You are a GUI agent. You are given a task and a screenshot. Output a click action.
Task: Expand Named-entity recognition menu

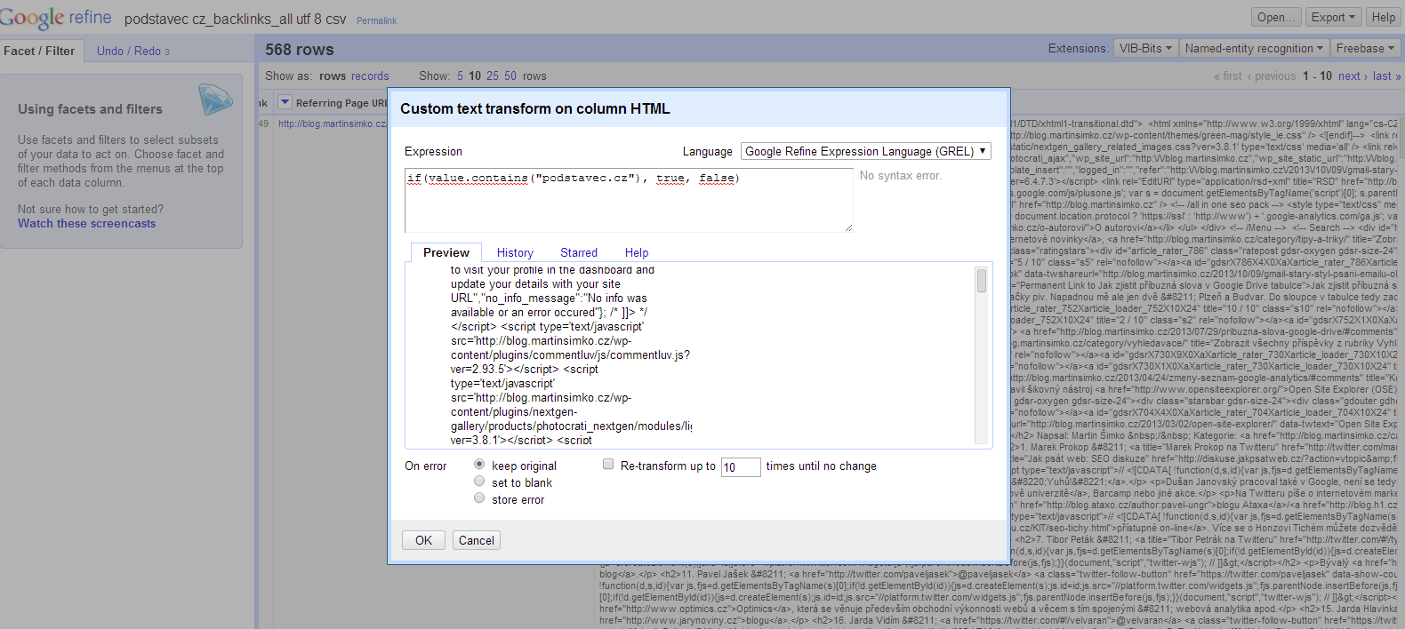point(1254,48)
